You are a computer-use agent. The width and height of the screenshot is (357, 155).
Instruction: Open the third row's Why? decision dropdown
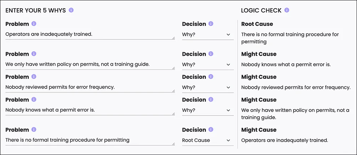(x=208, y=87)
